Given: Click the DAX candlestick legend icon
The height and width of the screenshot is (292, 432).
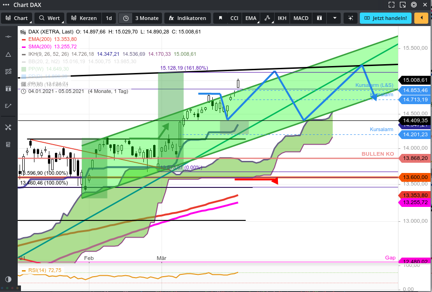Looking at the screenshot, I should 23,32.
